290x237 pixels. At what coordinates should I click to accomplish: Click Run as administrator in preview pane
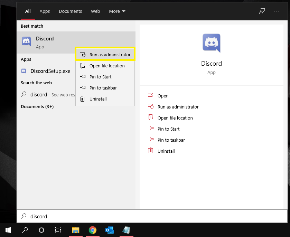click(x=178, y=107)
